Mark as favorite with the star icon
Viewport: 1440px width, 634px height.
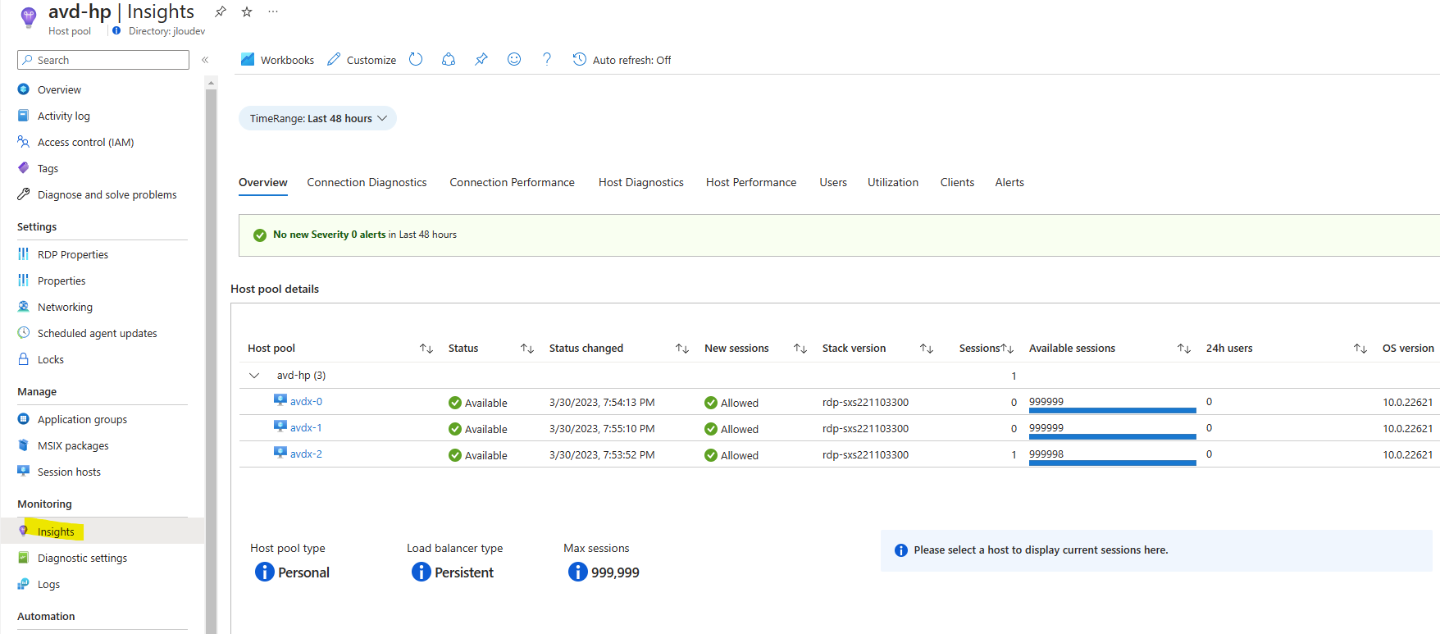pos(247,11)
